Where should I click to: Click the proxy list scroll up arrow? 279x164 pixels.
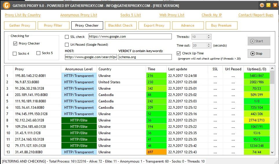(x=272, y=68)
